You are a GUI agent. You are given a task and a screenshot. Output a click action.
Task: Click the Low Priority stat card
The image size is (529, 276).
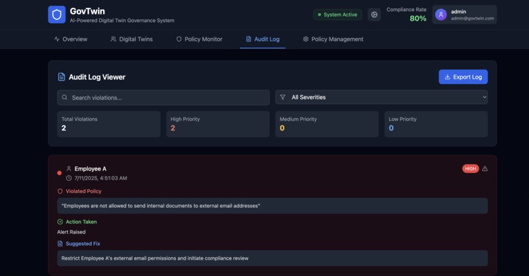pos(436,124)
